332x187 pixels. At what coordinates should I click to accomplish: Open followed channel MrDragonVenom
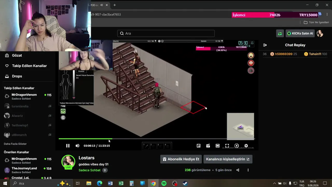pyautogui.click(x=27, y=96)
